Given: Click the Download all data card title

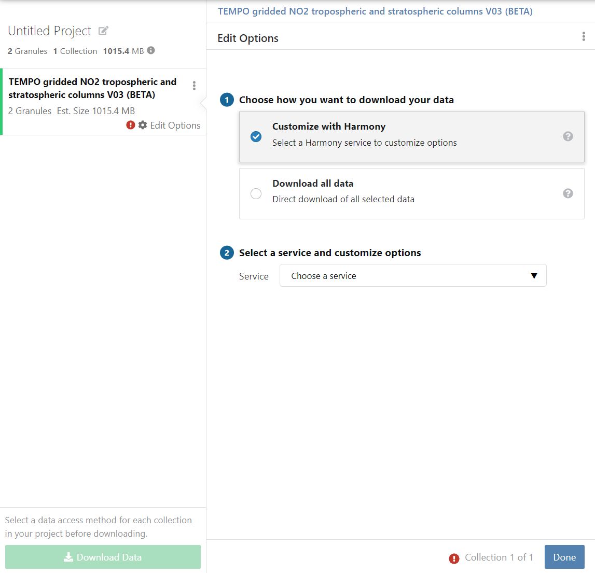Looking at the screenshot, I should (x=313, y=184).
